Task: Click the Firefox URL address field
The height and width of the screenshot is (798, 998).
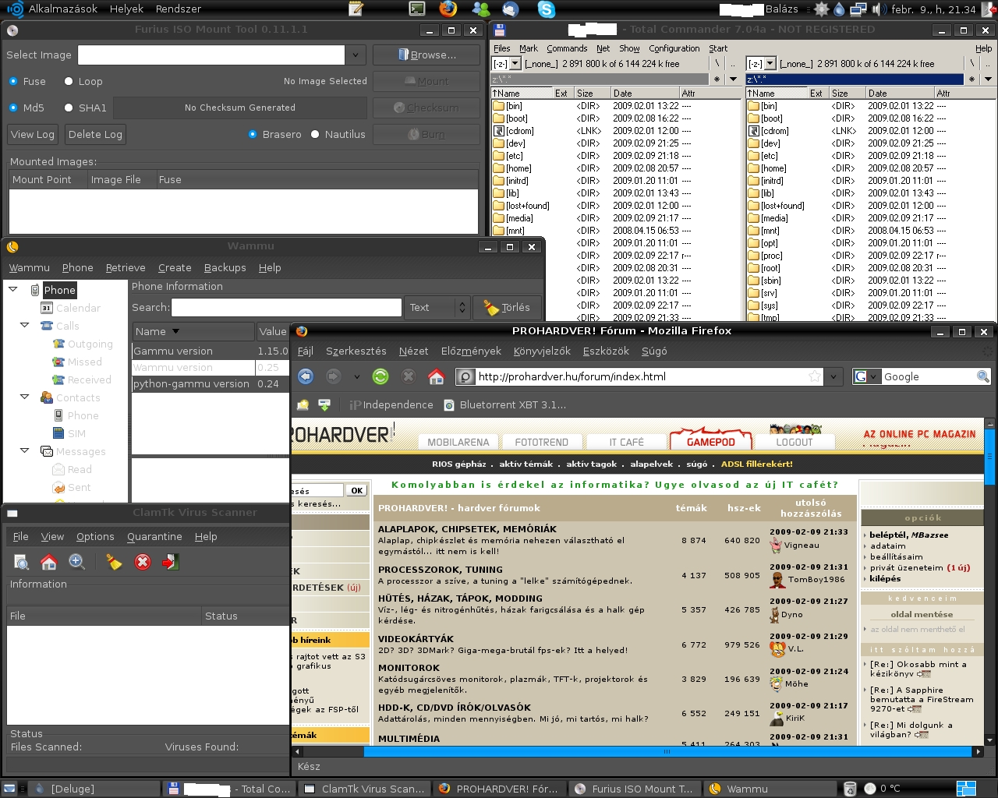Action: click(639, 376)
